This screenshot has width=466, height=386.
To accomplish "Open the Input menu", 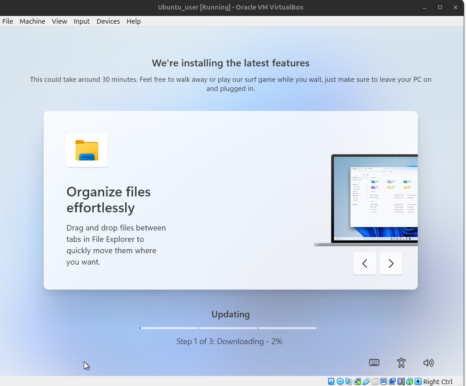I will click(x=82, y=21).
